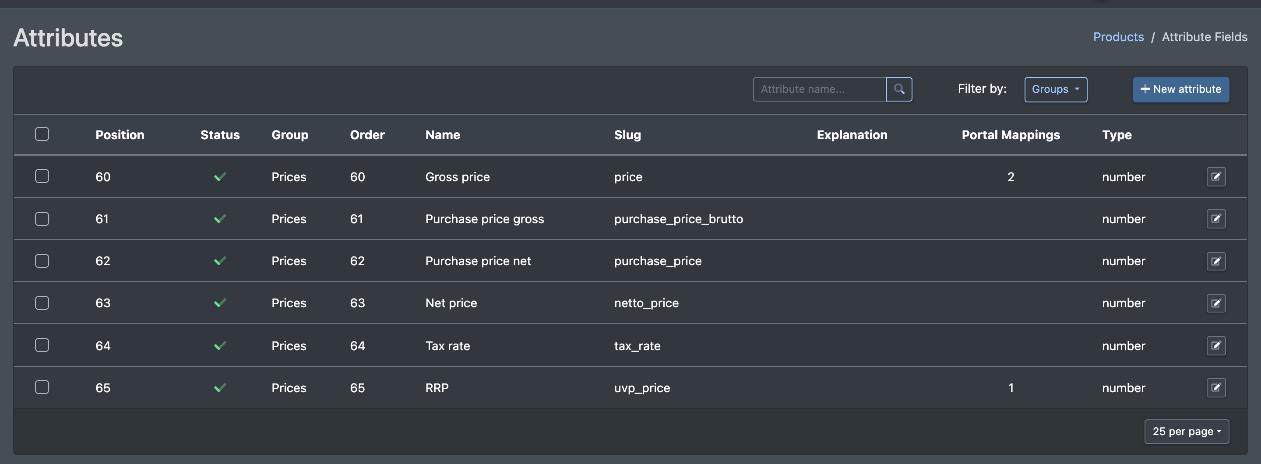Image resolution: width=1261 pixels, height=464 pixels.
Task: Select the Net price row checkbox
Action: point(42,303)
